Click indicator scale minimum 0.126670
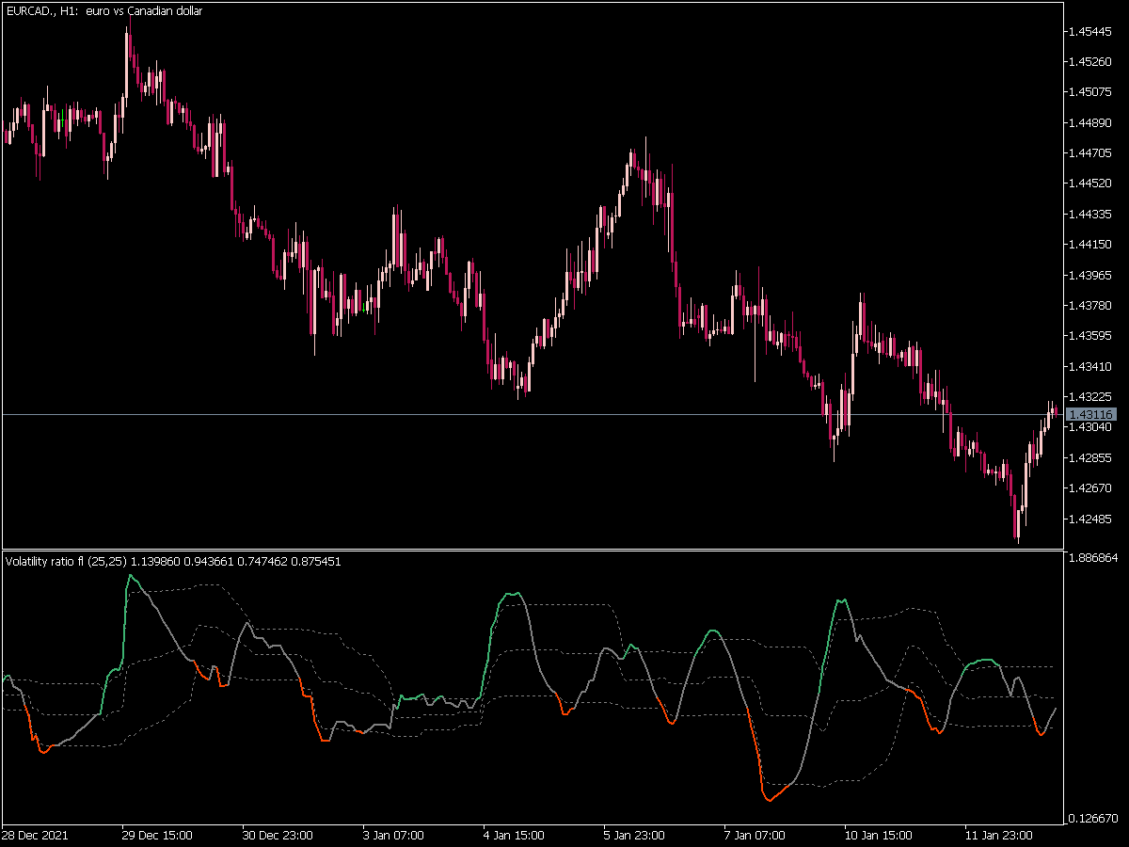 (1095, 818)
